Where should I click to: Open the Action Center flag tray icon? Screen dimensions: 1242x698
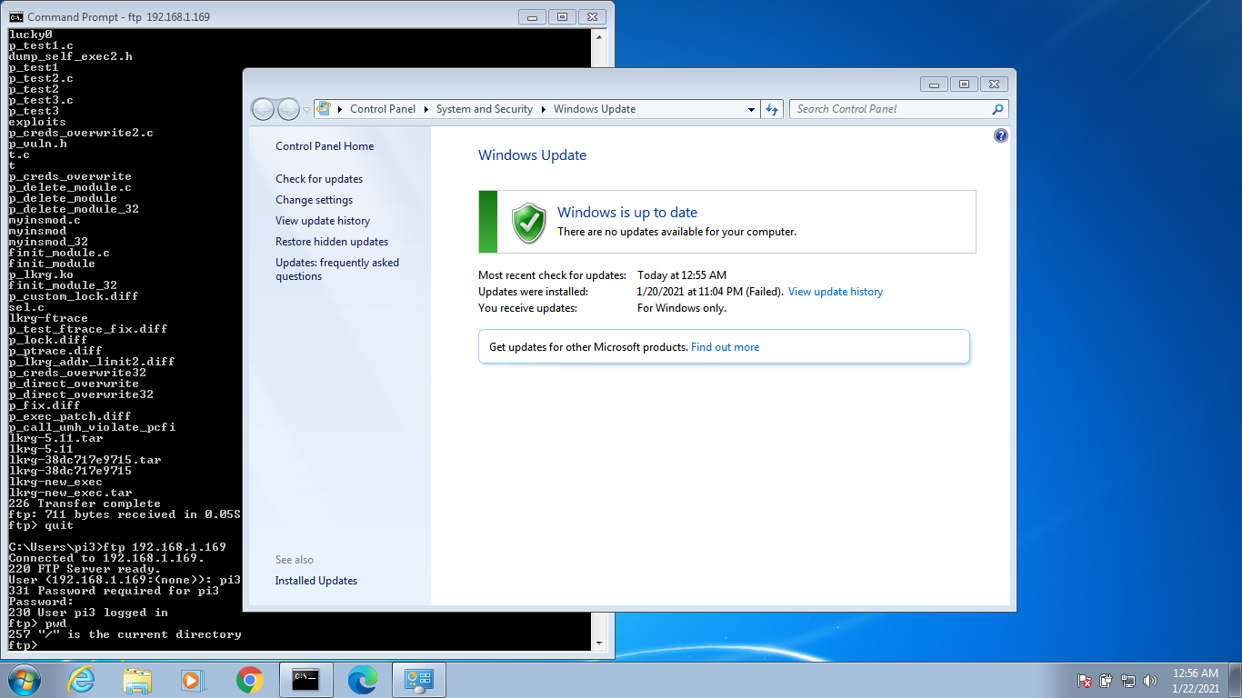pyautogui.click(x=1085, y=680)
